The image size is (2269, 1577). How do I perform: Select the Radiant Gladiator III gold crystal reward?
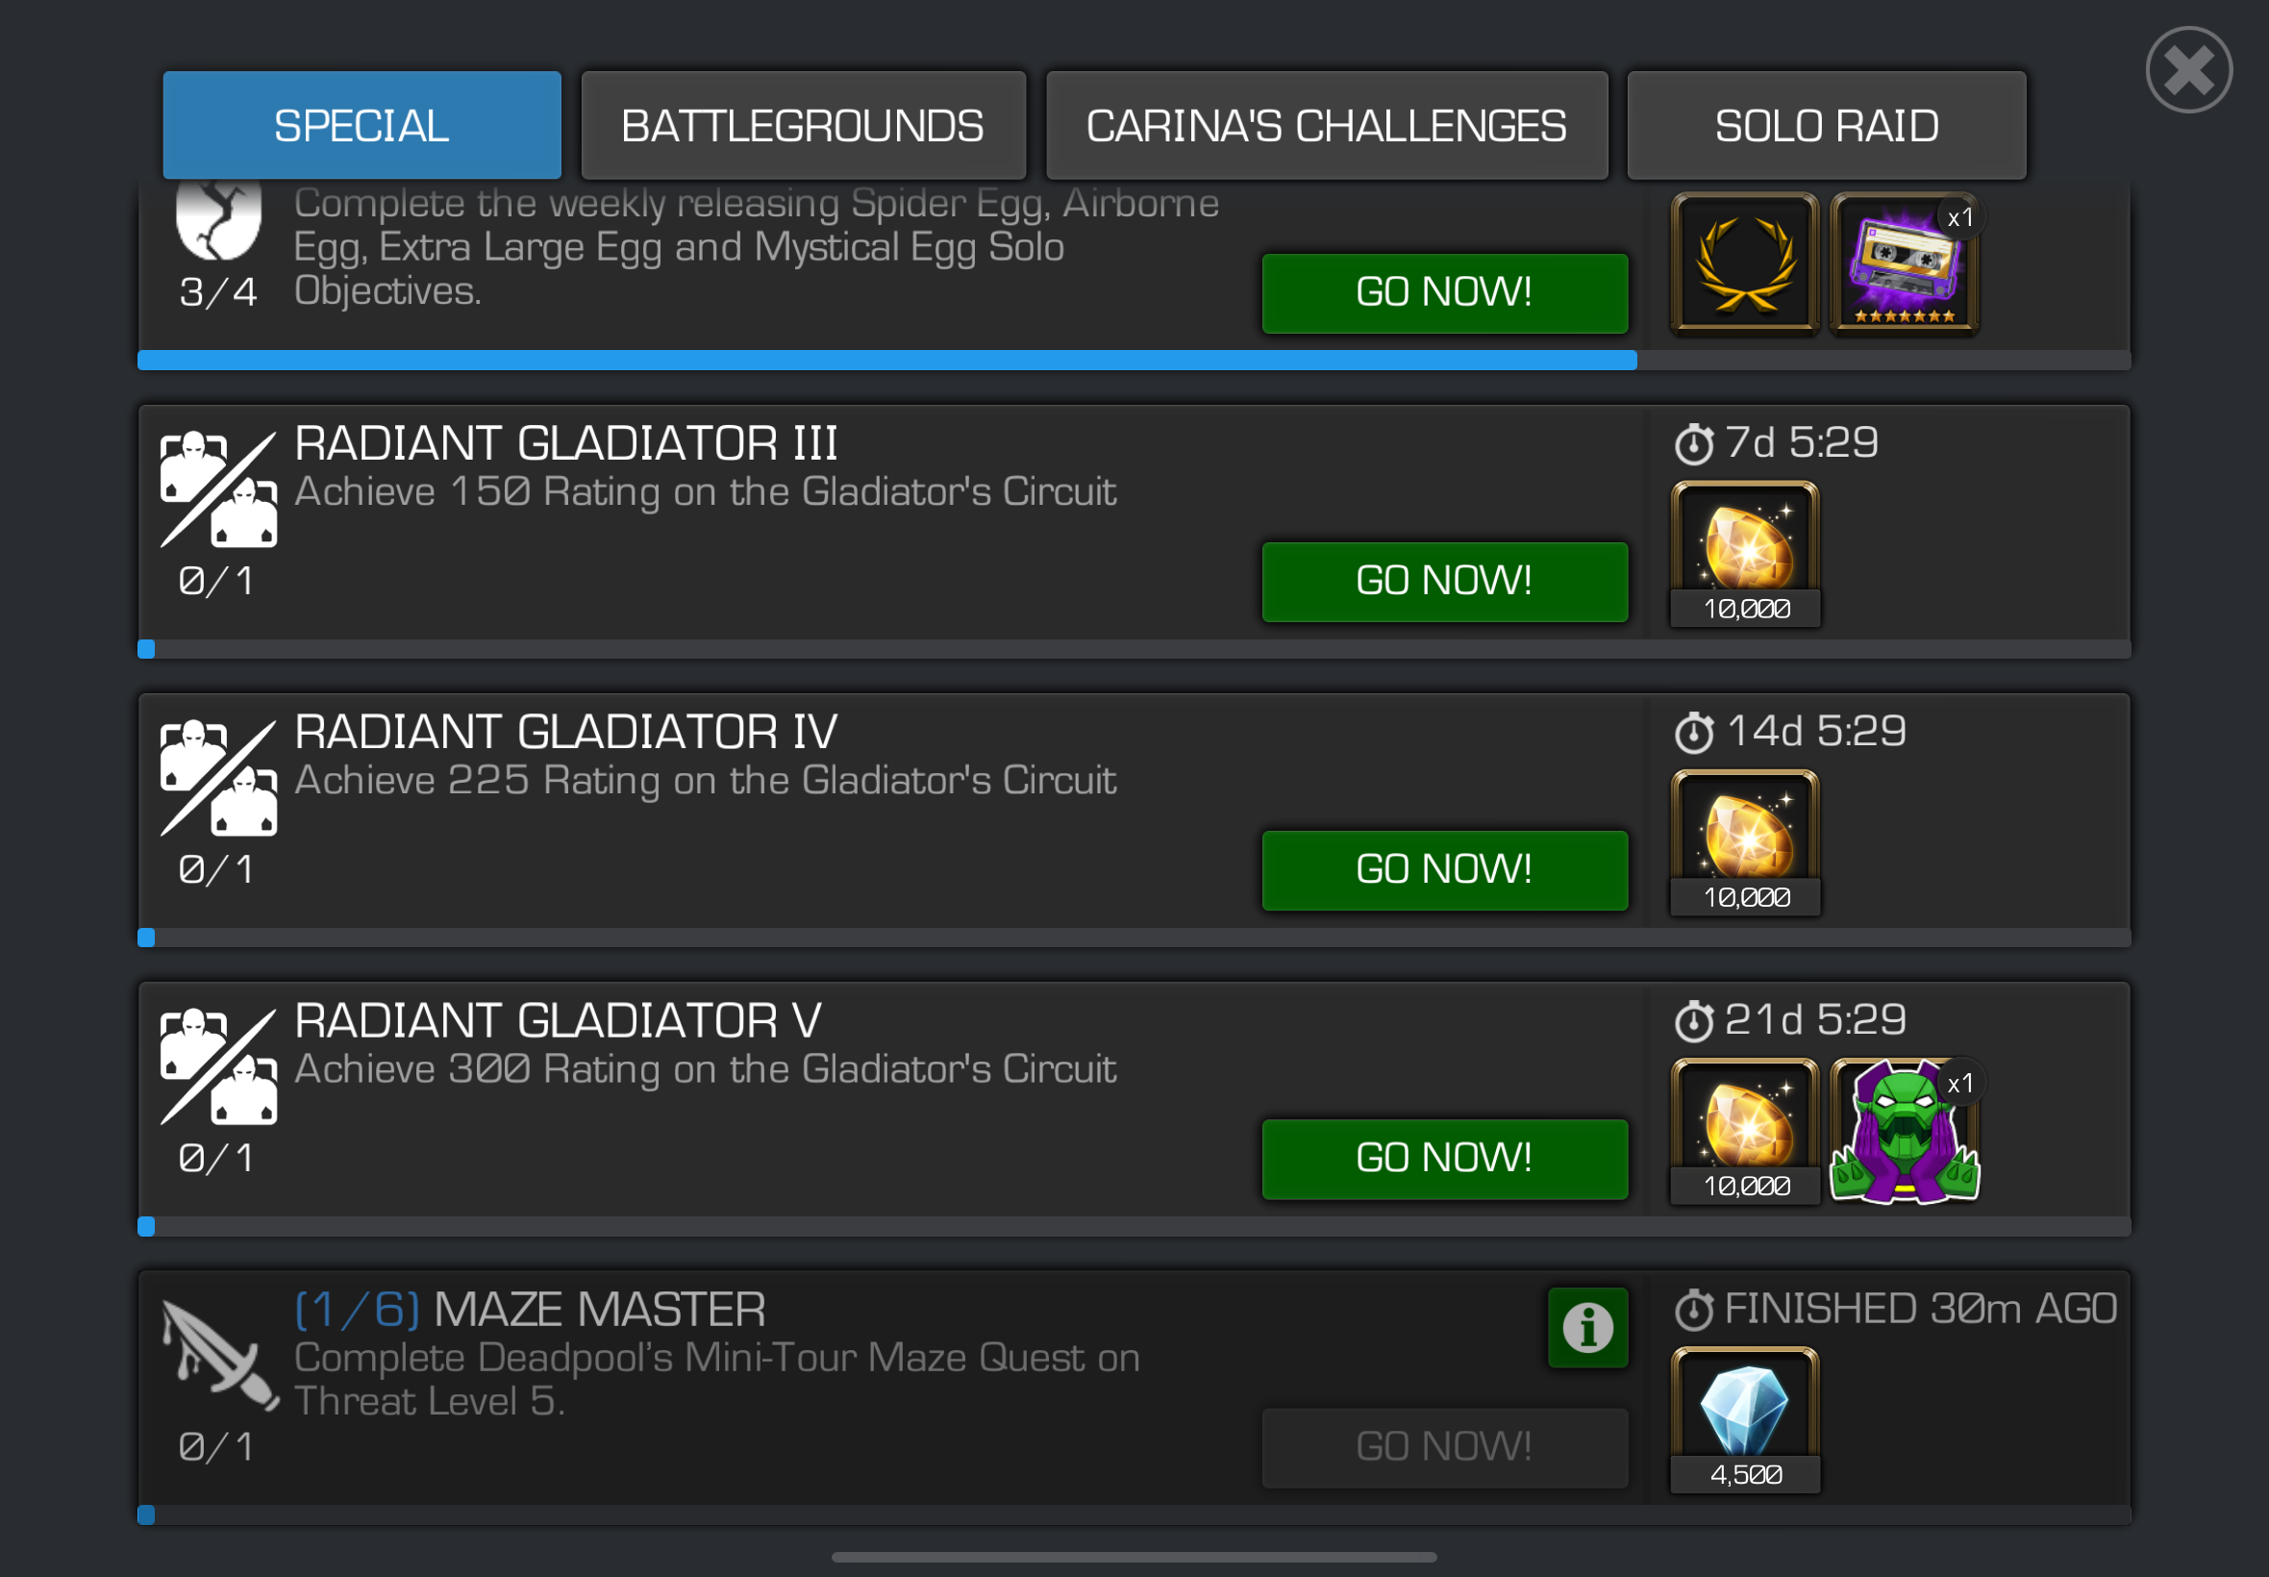[1744, 553]
